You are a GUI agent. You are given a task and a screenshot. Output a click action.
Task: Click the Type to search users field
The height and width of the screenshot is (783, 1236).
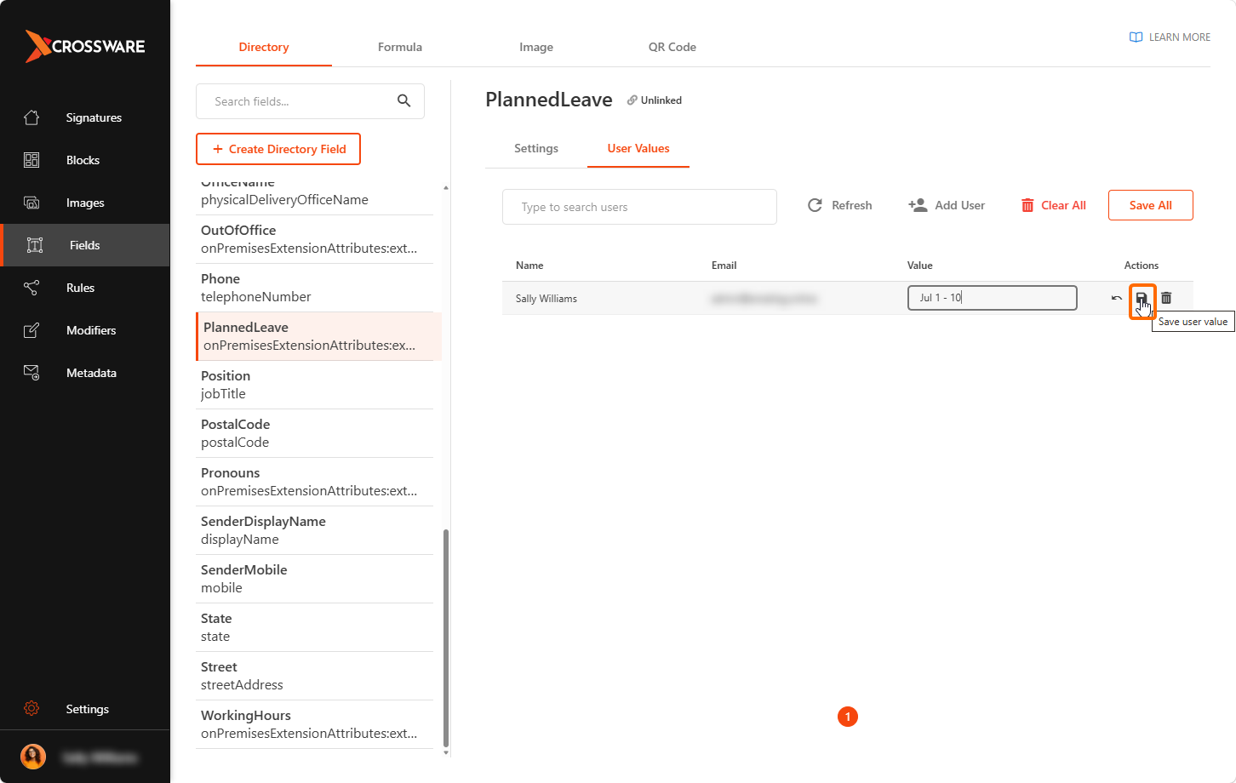pos(639,207)
